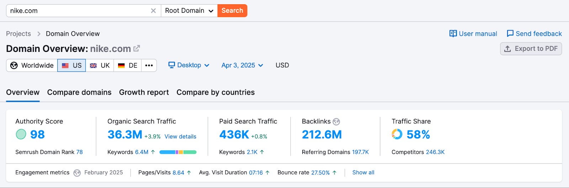
Task: Click the Backlinks globe info icon
Action: coord(336,122)
